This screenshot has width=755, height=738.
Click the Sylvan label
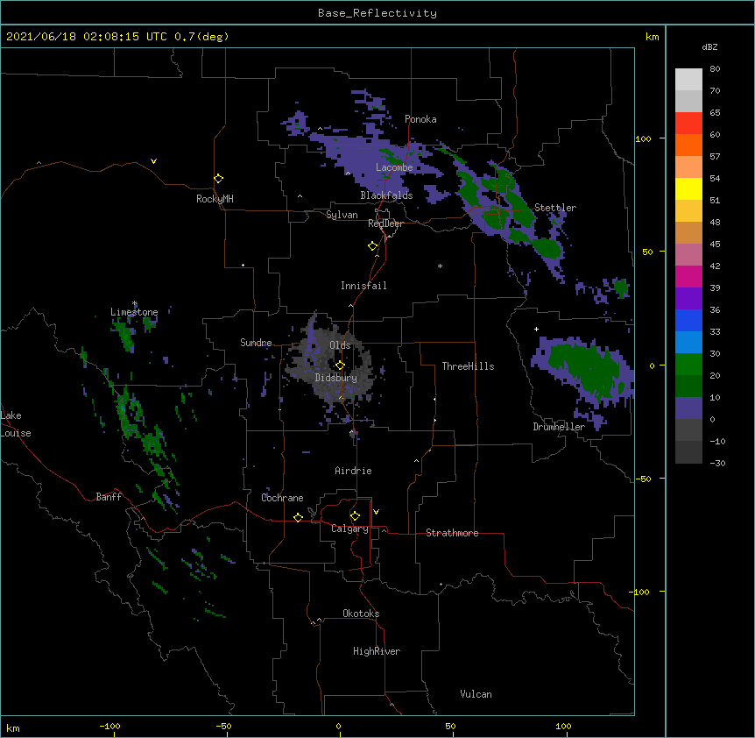point(342,215)
